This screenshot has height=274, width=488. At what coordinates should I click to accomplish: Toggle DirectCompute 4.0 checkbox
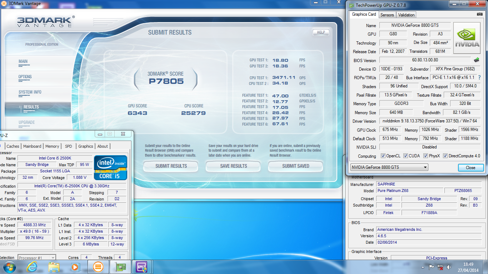point(445,156)
